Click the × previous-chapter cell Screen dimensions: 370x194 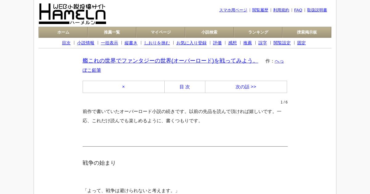(x=124, y=87)
